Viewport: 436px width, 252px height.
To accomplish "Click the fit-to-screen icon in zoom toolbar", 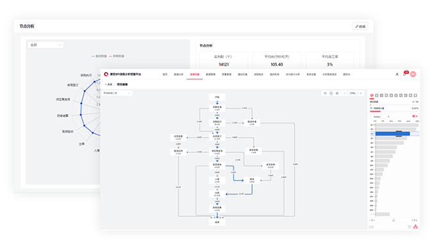I will [325, 93].
